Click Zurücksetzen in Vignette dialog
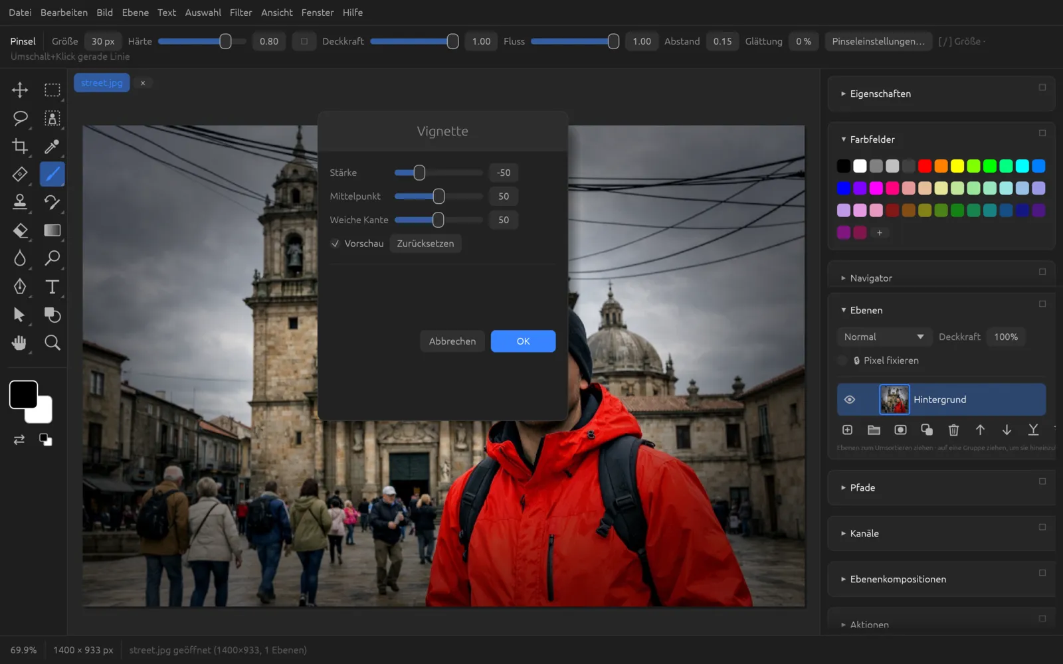Viewport: 1063px width, 664px height. (425, 244)
